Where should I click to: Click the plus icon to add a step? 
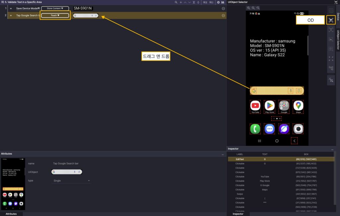click(181, 2)
